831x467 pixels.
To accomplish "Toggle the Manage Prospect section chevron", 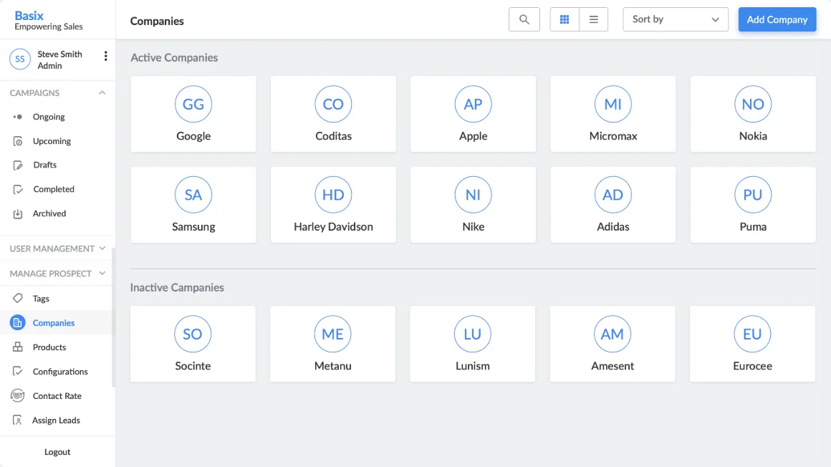I will 102,273.
